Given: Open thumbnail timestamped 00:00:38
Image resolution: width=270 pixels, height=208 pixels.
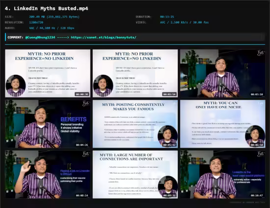Looking at the screenshot, I should 48,74.
